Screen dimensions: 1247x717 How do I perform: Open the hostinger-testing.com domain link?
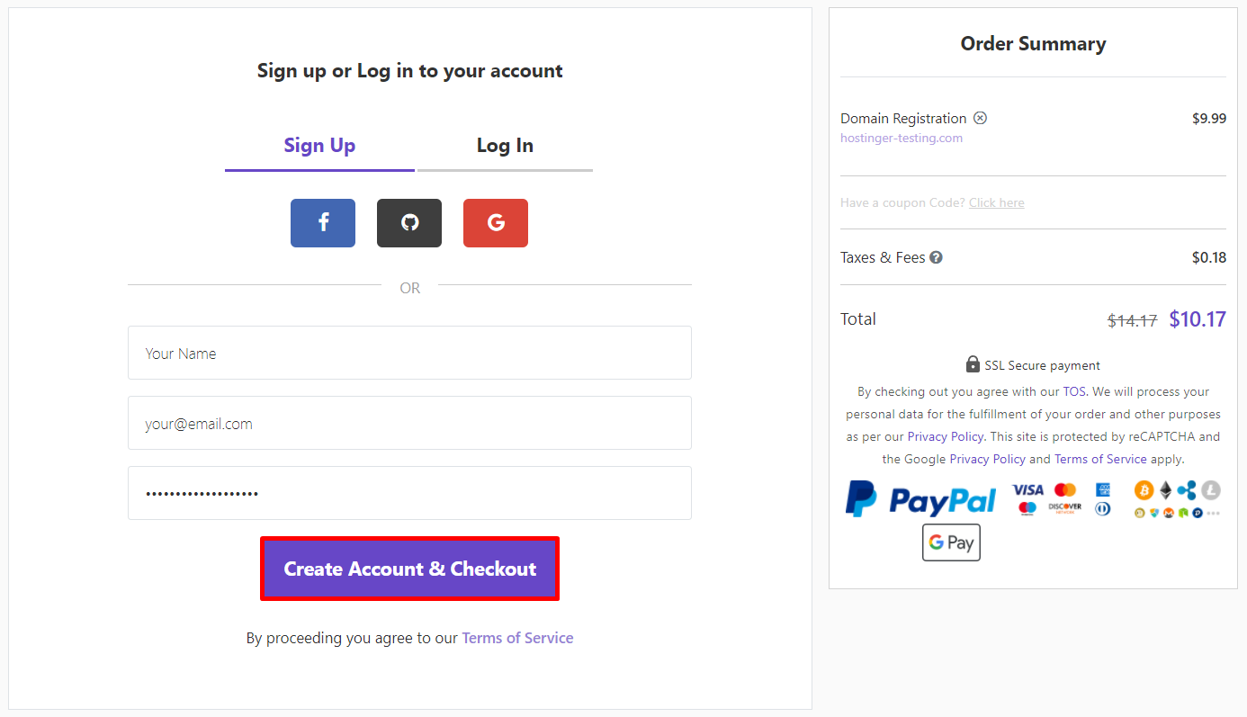click(902, 138)
